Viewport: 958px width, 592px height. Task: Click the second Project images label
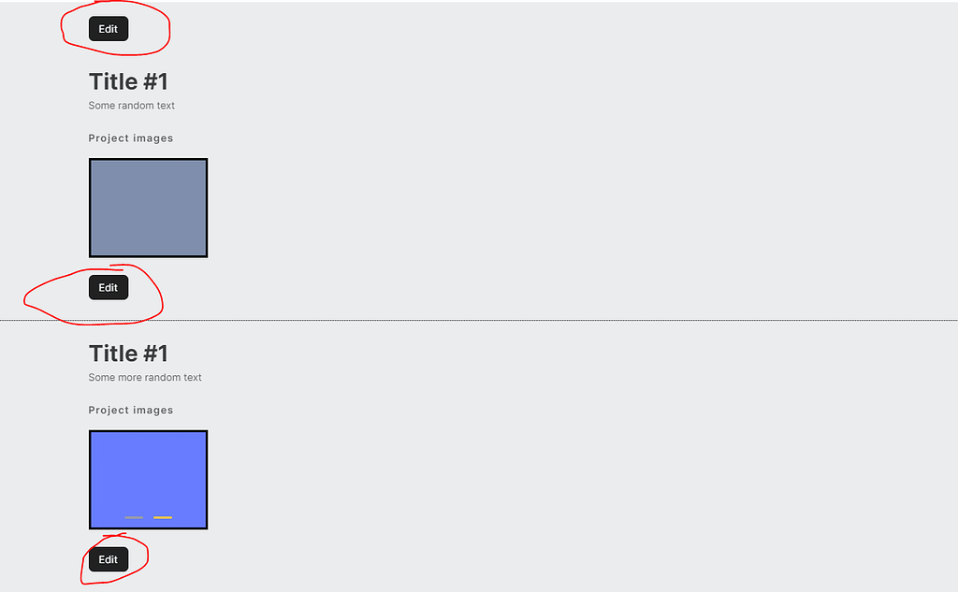tap(131, 410)
